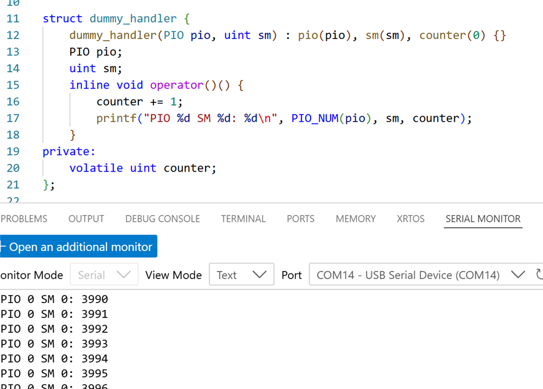Image resolution: width=543 pixels, height=389 pixels.
Task: Refresh the serial port list
Action: tap(538, 275)
